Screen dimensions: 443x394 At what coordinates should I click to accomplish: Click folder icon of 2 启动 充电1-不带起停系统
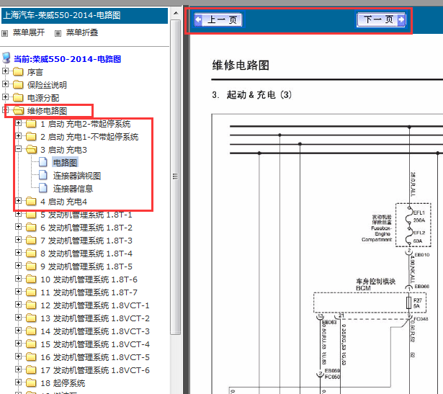(x=31, y=137)
